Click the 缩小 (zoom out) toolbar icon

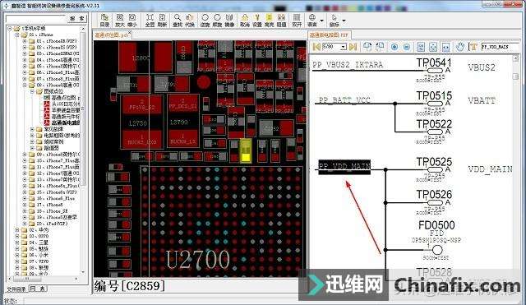(132, 21)
